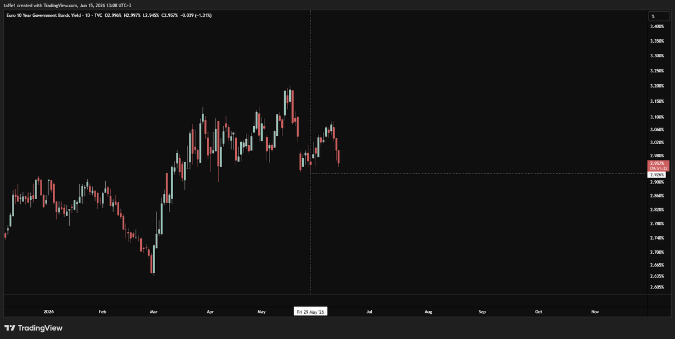Viewport: 675px width, 339px height.
Task: Click the Aug label on time axis
Action: [x=428, y=311]
